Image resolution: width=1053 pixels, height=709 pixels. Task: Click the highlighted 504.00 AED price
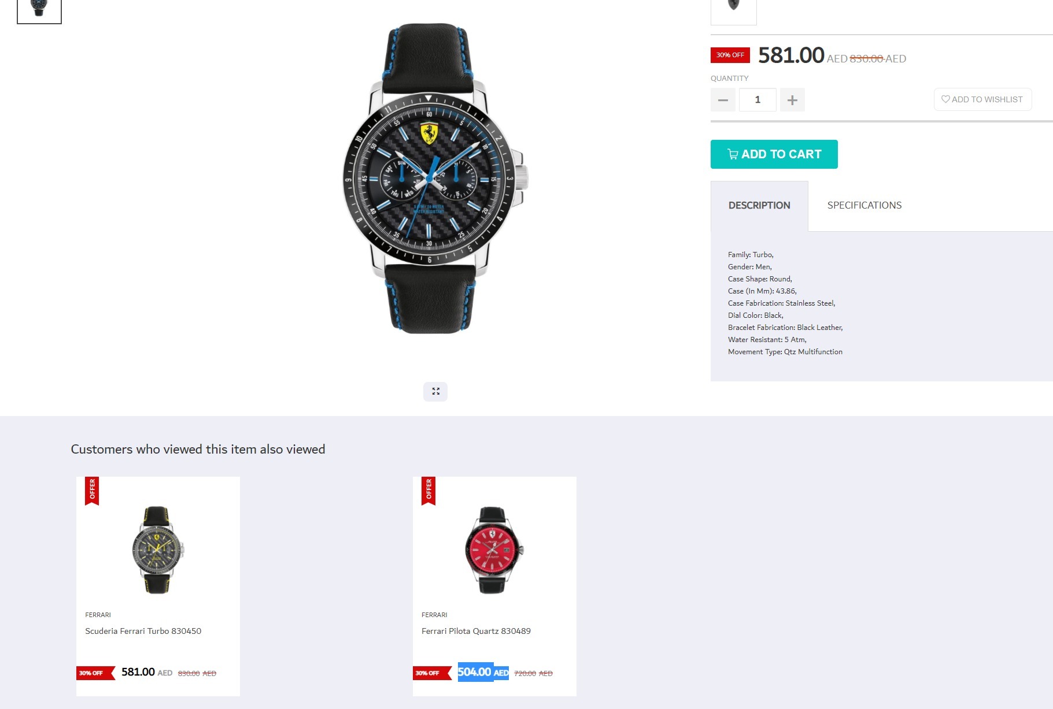coord(483,672)
